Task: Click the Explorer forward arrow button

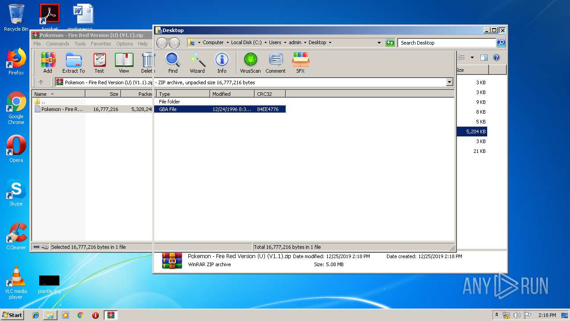Action: coord(174,43)
